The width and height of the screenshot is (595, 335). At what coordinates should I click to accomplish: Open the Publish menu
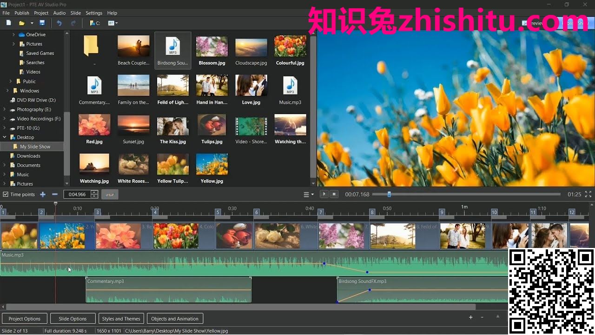point(22,13)
